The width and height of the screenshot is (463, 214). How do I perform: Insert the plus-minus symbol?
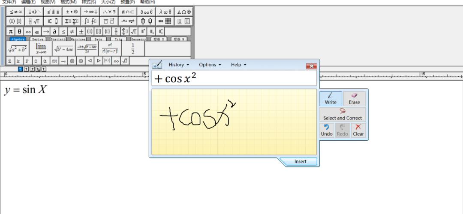tap(81, 32)
